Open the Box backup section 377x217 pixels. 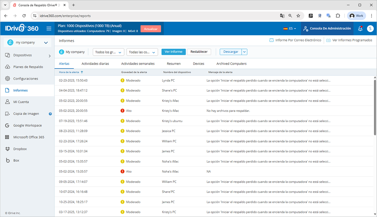pyautogui.click(x=16, y=160)
